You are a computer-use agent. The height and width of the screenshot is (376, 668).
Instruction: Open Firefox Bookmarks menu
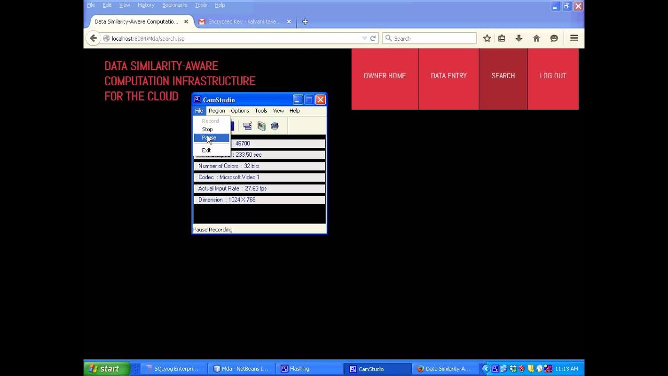tap(174, 5)
